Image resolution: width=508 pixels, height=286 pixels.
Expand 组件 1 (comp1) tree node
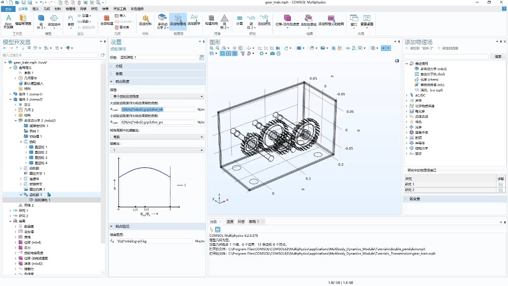pos(10,94)
